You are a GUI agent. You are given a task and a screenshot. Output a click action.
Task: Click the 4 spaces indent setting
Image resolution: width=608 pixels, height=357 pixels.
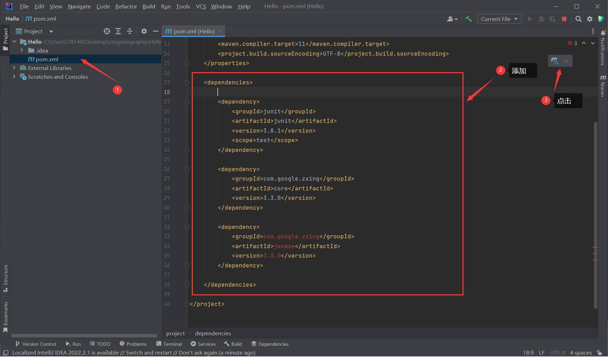point(581,352)
